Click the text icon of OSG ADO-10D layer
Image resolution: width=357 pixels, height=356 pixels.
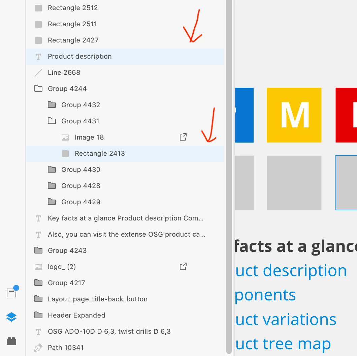[38, 332]
